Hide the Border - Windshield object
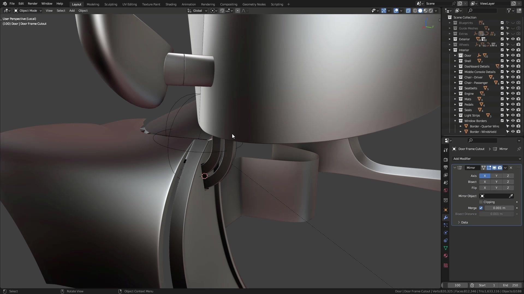Screen dimensions: 524x294 [513, 132]
